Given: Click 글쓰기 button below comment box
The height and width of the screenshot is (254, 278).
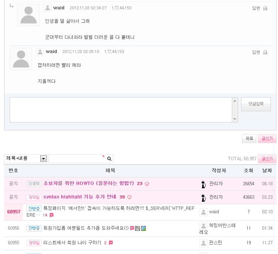Looking at the screenshot, I should pyautogui.click(x=267, y=139).
